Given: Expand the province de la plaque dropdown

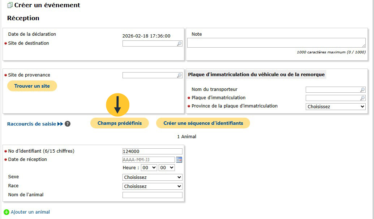Looking at the screenshot, I should tap(336, 107).
